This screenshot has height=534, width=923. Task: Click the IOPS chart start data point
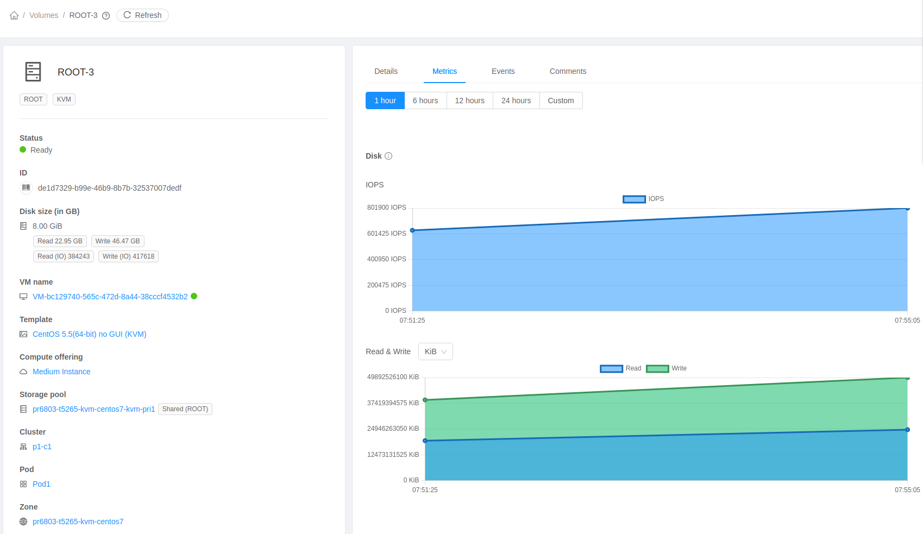[x=412, y=230]
